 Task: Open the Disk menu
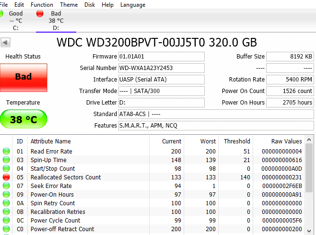point(90,5)
